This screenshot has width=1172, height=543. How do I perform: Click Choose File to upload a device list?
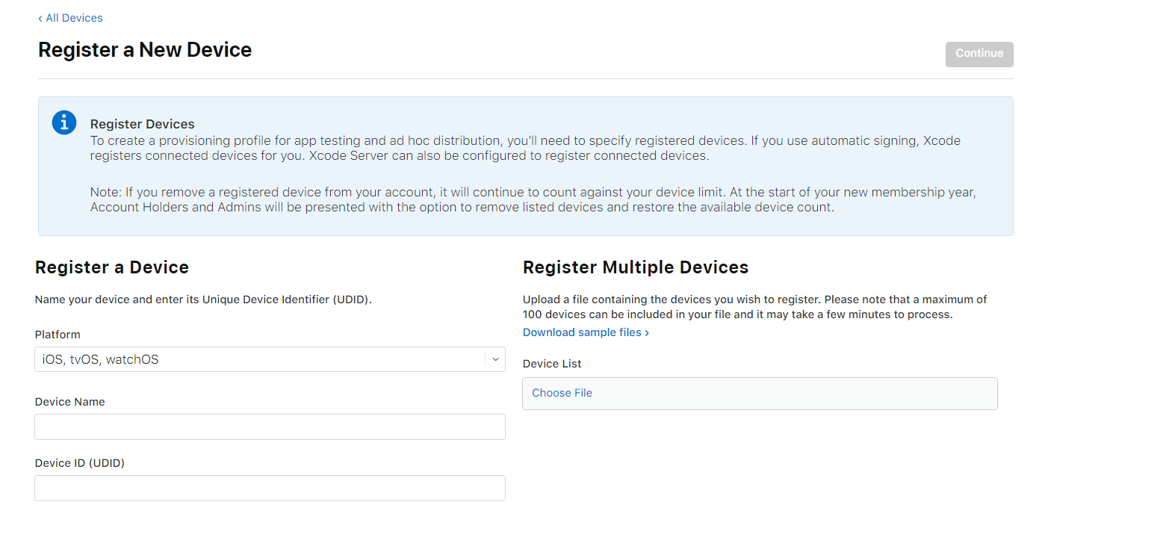click(x=562, y=393)
